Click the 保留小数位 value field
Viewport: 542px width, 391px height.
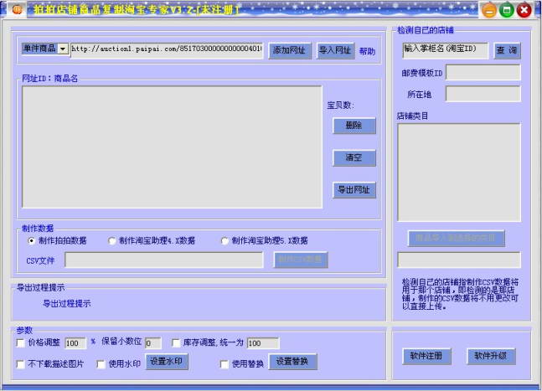pyautogui.click(x=153, y=343)
